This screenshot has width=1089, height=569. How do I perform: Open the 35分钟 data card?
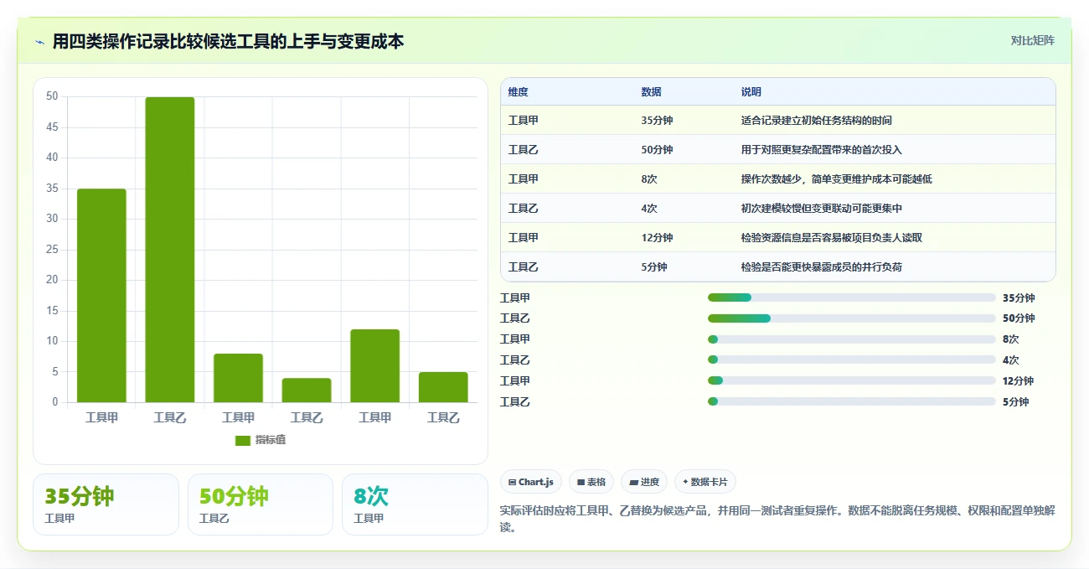click(x=106, y=504)
